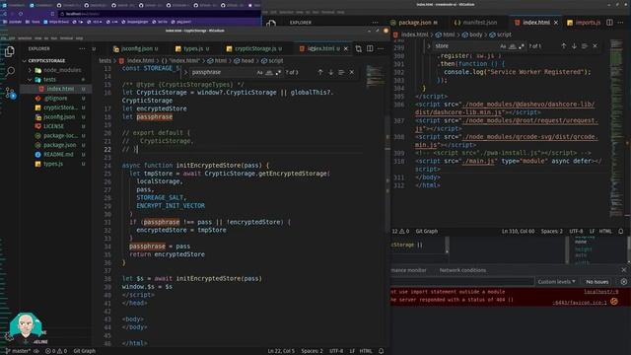This screenshot has width=631, height=355.
Task: Open Custom levels dropdown in DevTools console
Action: click(x=556, y=282)
